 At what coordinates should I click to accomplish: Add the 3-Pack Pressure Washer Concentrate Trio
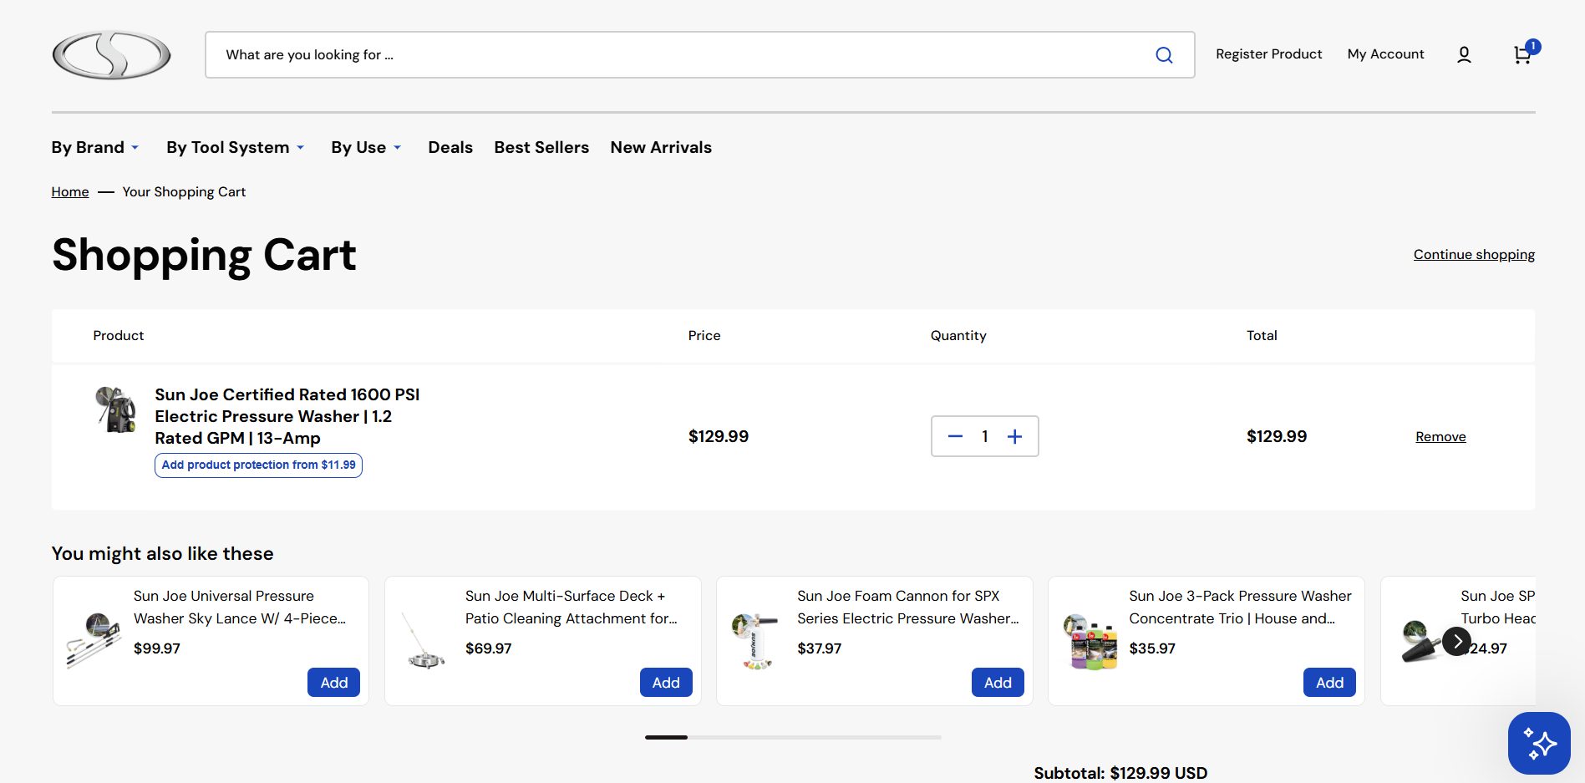pos(1329,683)
